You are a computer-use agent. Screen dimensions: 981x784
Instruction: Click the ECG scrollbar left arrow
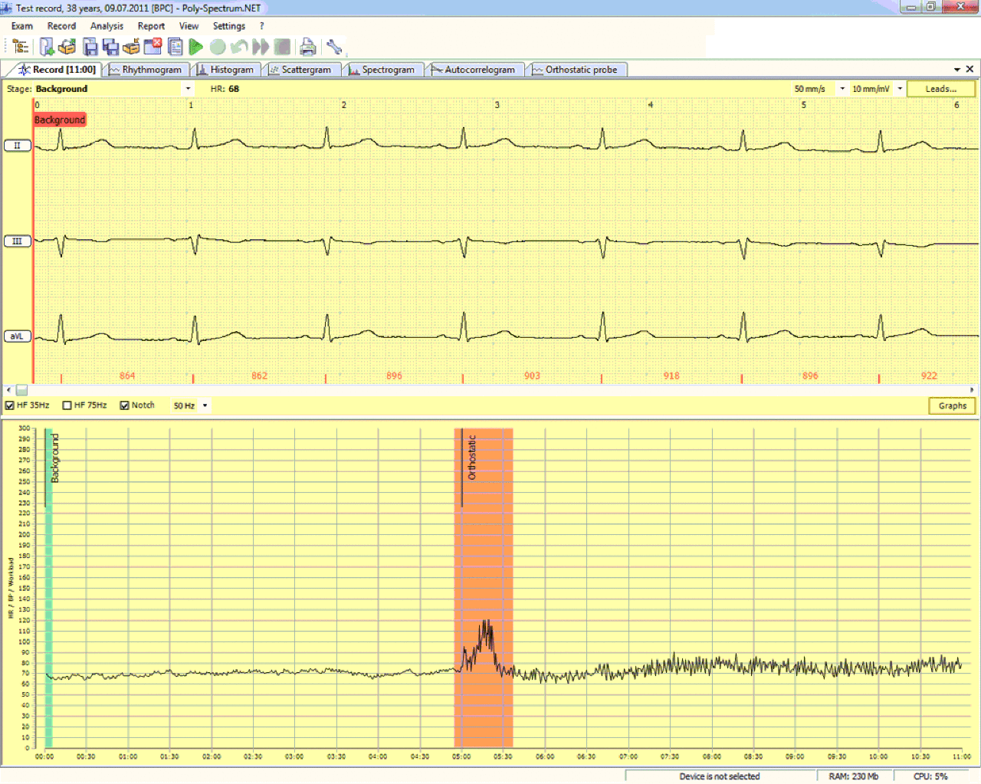point(8,390)
